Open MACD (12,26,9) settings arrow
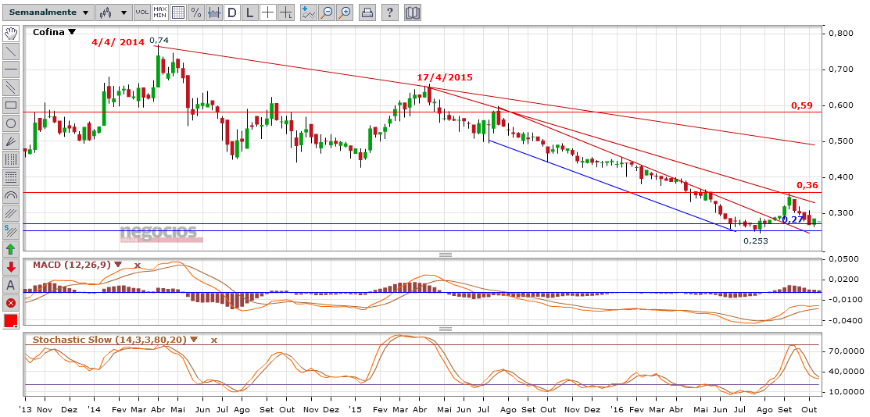This screenshot has height=417, width=870. pos(118,265)
